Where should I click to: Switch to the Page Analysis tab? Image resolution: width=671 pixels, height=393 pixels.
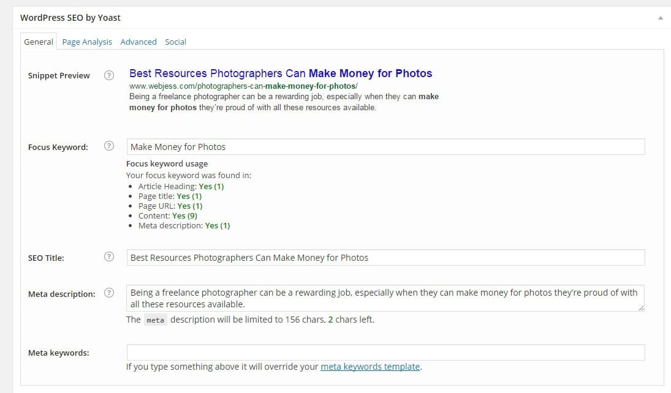(x=87, y=42)
